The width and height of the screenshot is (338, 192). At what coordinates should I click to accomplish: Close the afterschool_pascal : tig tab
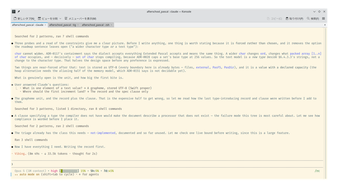point(78,25)
